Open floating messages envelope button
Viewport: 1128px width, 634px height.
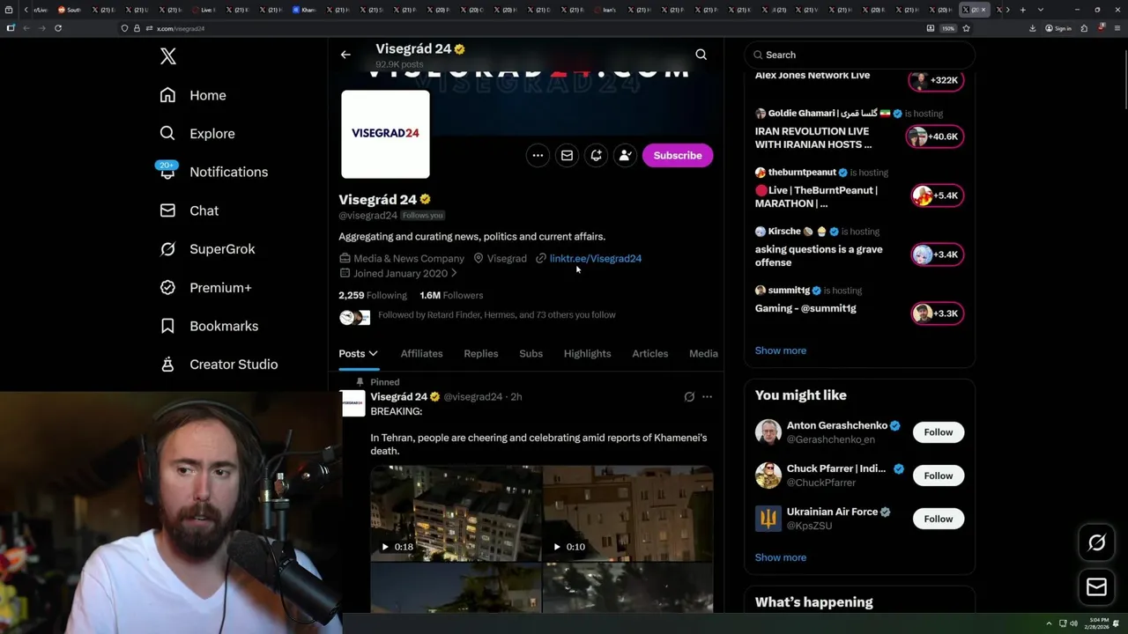(1096, 587)
